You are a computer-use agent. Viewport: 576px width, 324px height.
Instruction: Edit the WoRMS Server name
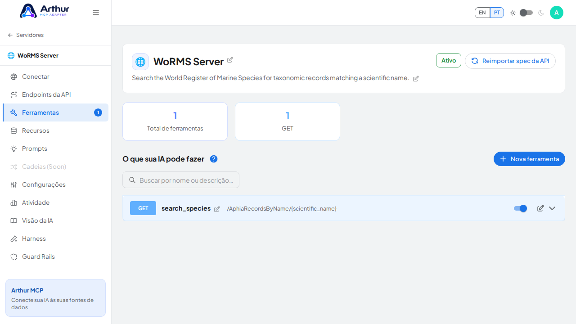[x=230, y=60]
